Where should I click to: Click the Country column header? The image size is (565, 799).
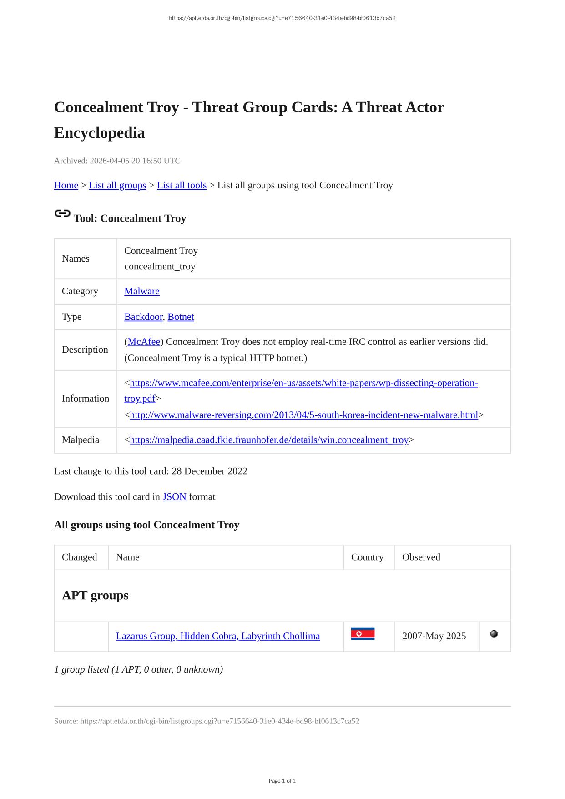(367, 557)
